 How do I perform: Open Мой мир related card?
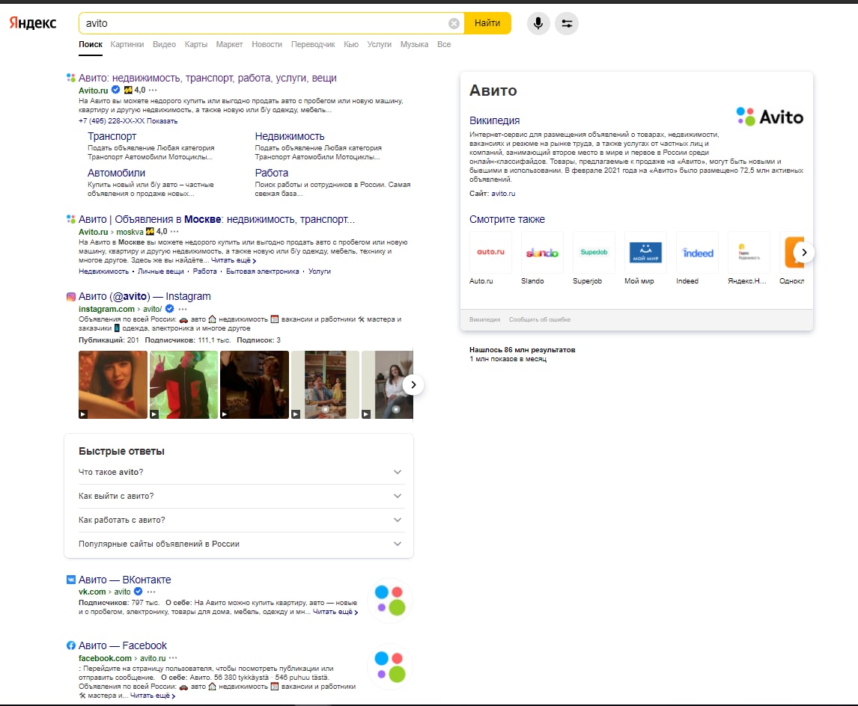pyautogui.click(x=645, y=258)
